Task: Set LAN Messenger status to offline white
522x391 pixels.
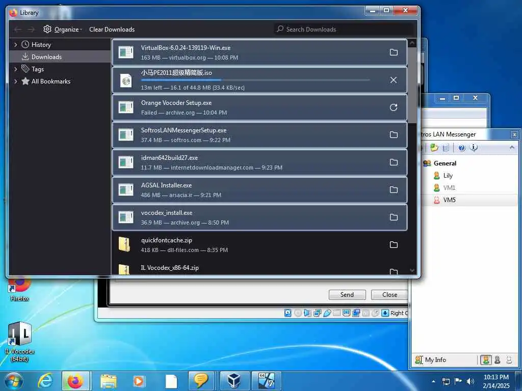Action: tap(509, 360)
